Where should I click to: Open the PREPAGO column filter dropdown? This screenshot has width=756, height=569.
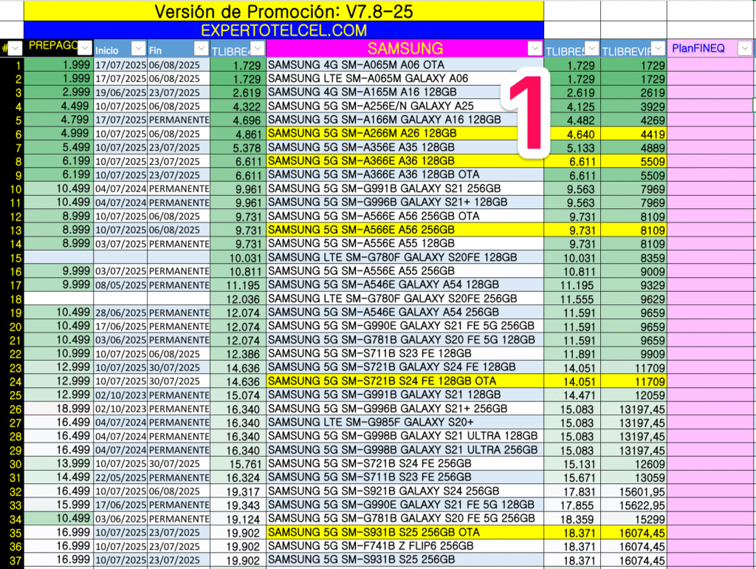click(85, 48)
